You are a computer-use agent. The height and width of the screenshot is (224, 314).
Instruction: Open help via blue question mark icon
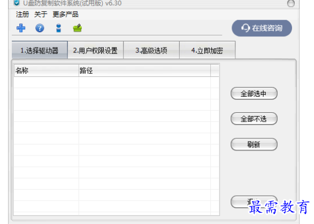click(x=40, y=28)
